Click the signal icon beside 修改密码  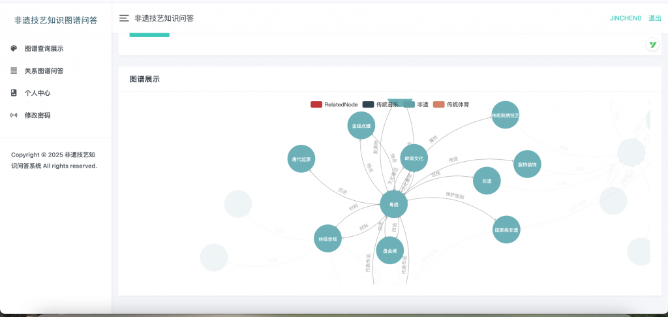(14, 115)
